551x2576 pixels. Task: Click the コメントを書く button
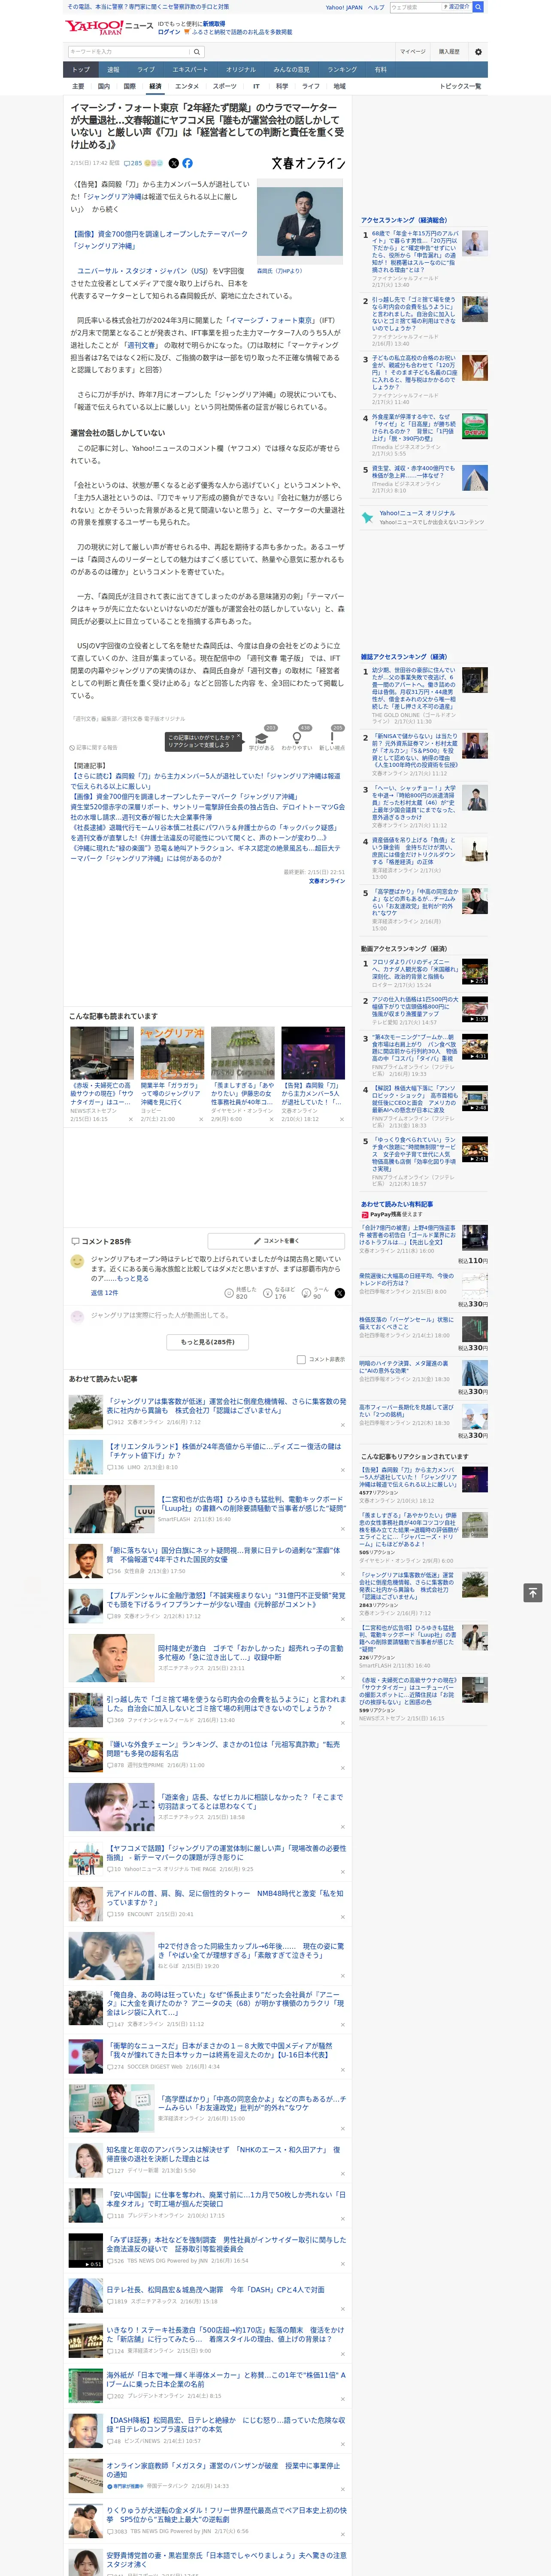pyautogui.click(x=276, y=1241)
